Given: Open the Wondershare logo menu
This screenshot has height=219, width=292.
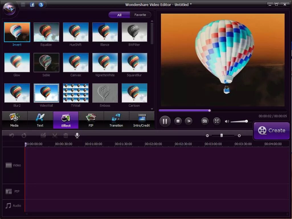Looking at the screenshot, I should point(10,8).
